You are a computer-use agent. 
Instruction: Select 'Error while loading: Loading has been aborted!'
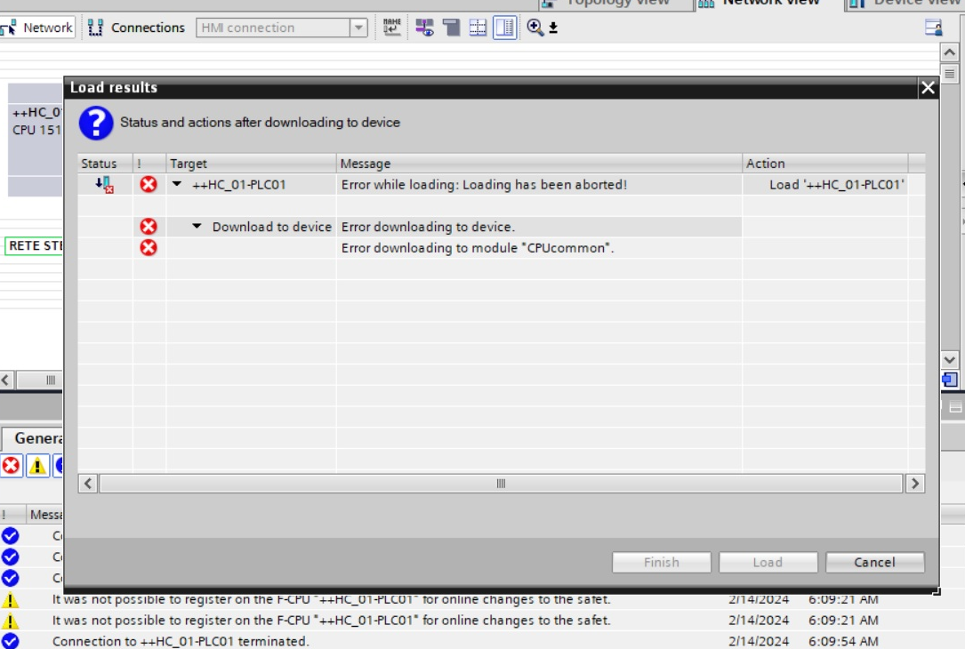click(x=485, y=185)
